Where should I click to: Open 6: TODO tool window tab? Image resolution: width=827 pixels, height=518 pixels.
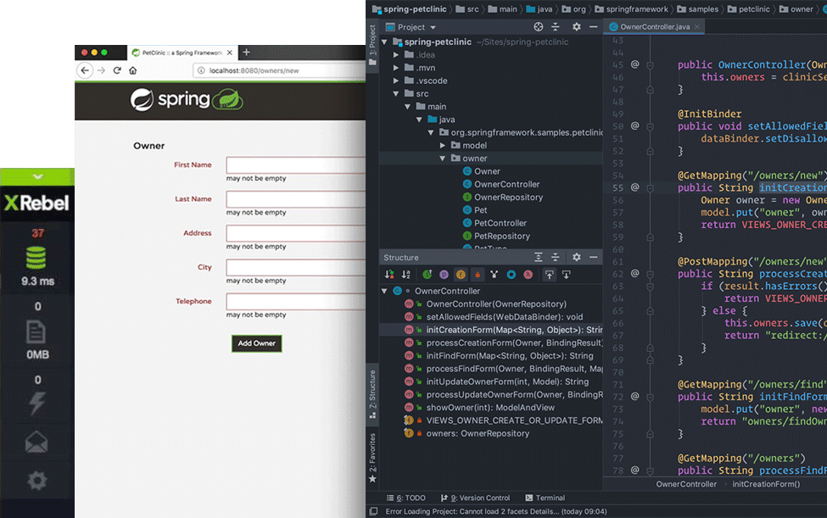pos(405,498)
